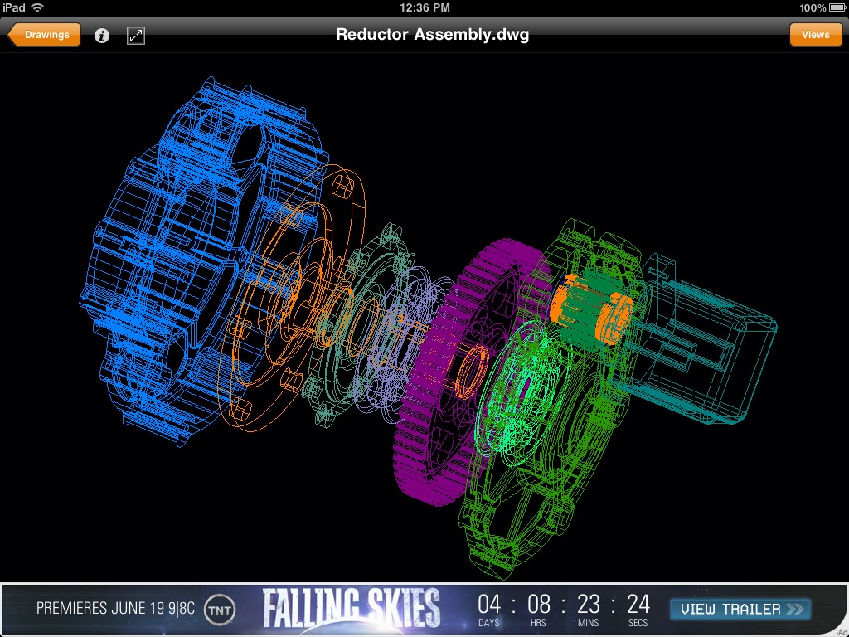
Task: Tap the iPad label in the status bar
Action: [12, 8]
